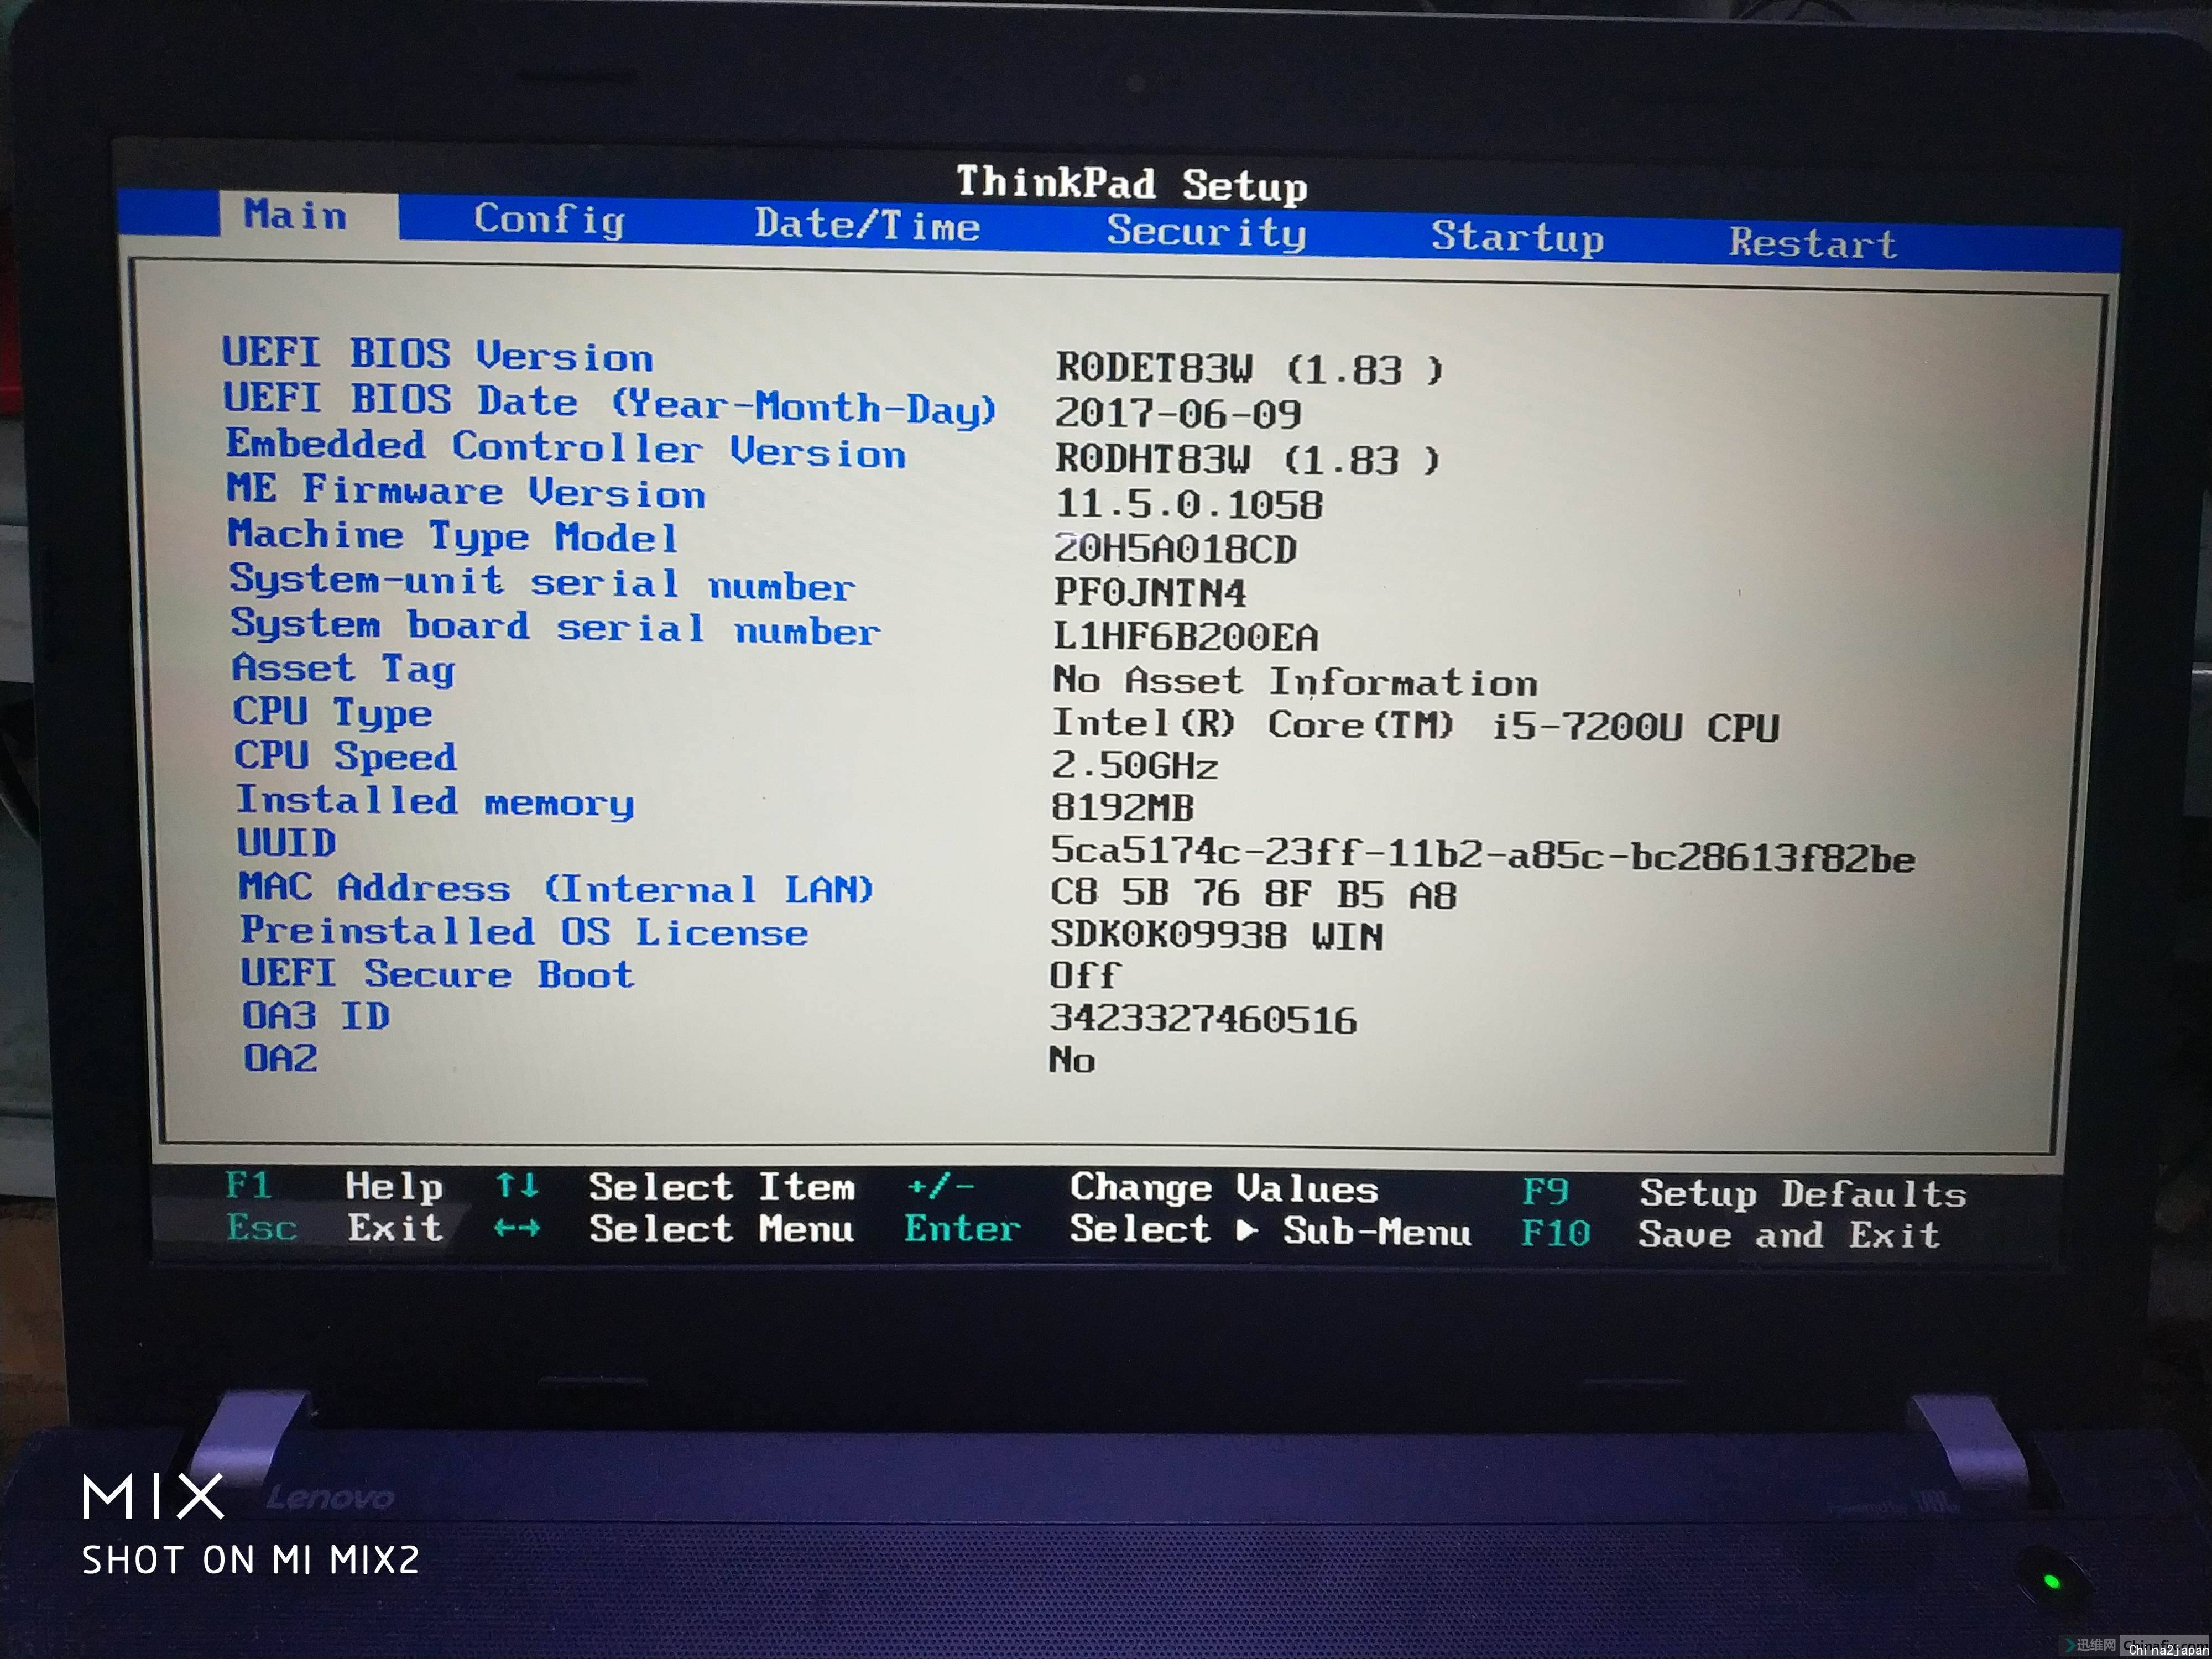Select the No Asset Information value
This screenshot has width=2212, height=1659.
coord(1295,681)
